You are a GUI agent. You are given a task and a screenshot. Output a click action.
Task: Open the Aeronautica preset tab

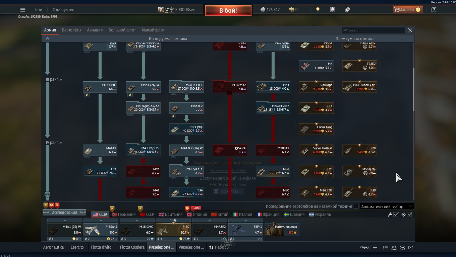[x=53, y=247]
